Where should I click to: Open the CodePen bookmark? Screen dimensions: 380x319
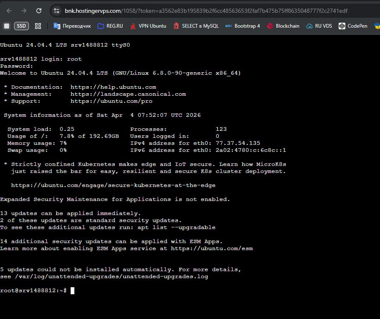coord(353,26)
